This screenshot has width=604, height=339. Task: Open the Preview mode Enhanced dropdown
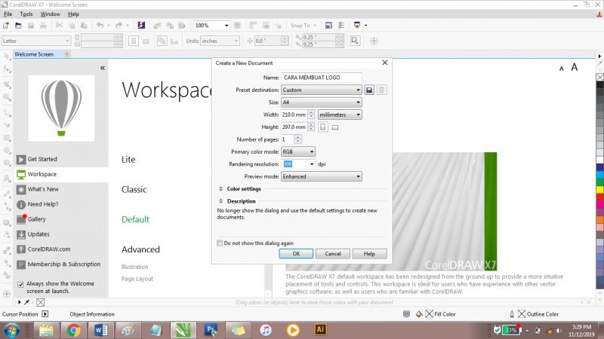click(322, 176)
